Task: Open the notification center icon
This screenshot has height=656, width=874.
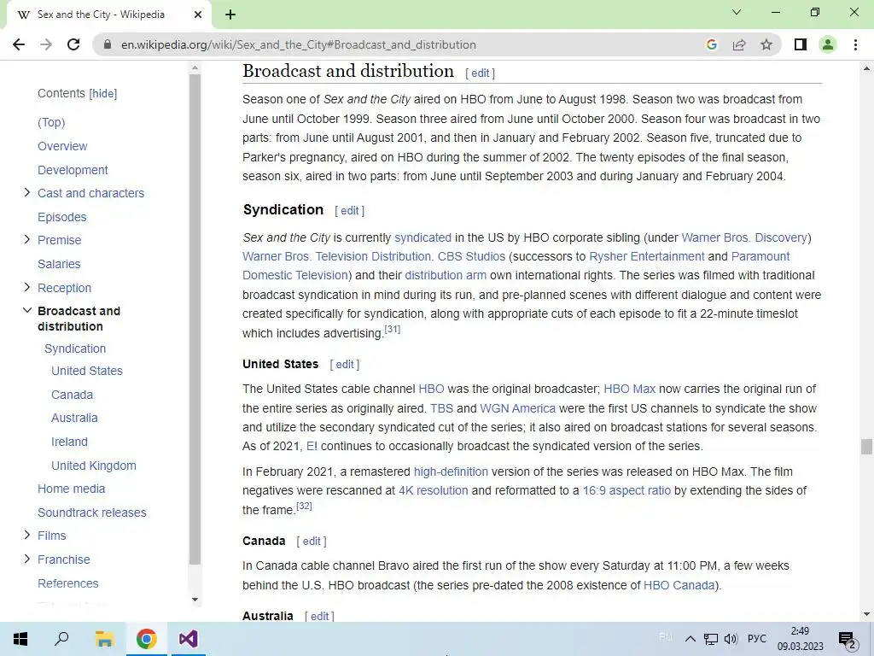Action: pos(848,640)
